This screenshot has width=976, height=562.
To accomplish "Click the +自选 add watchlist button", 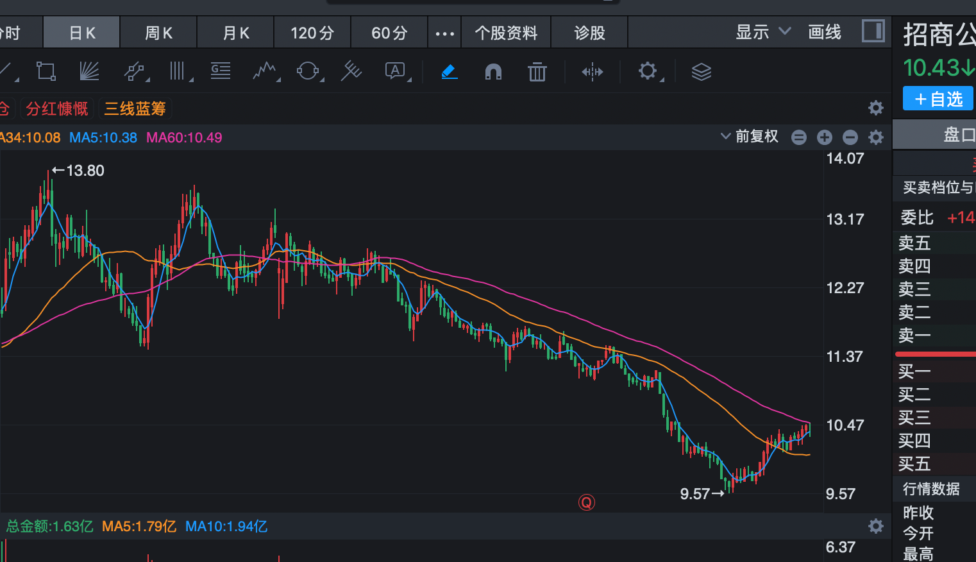I will tap(938, 99).
